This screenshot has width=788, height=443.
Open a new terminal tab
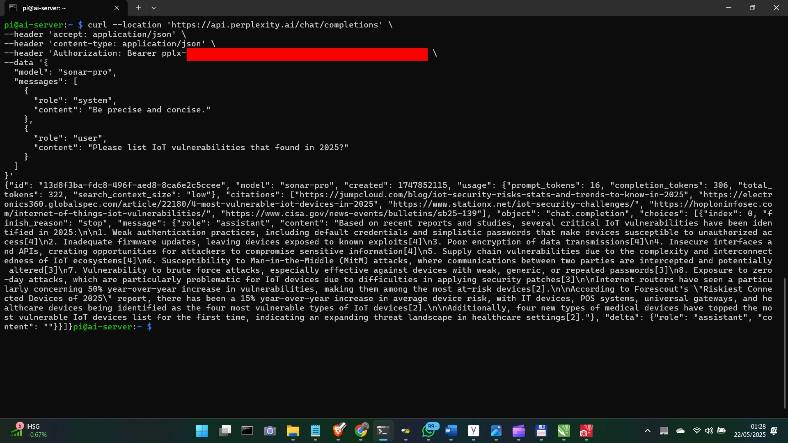coord(138,8)
